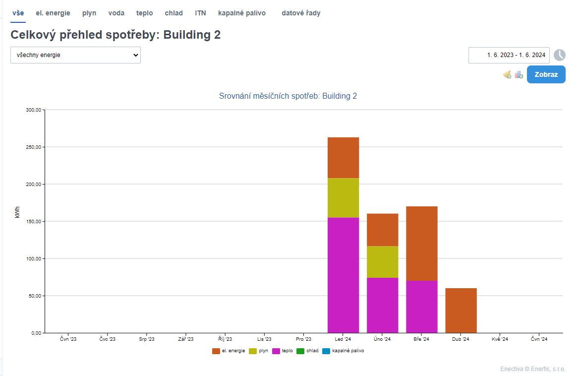Switch to the el. energie tab
Screen dimensions: 579x376
(53, 13)
